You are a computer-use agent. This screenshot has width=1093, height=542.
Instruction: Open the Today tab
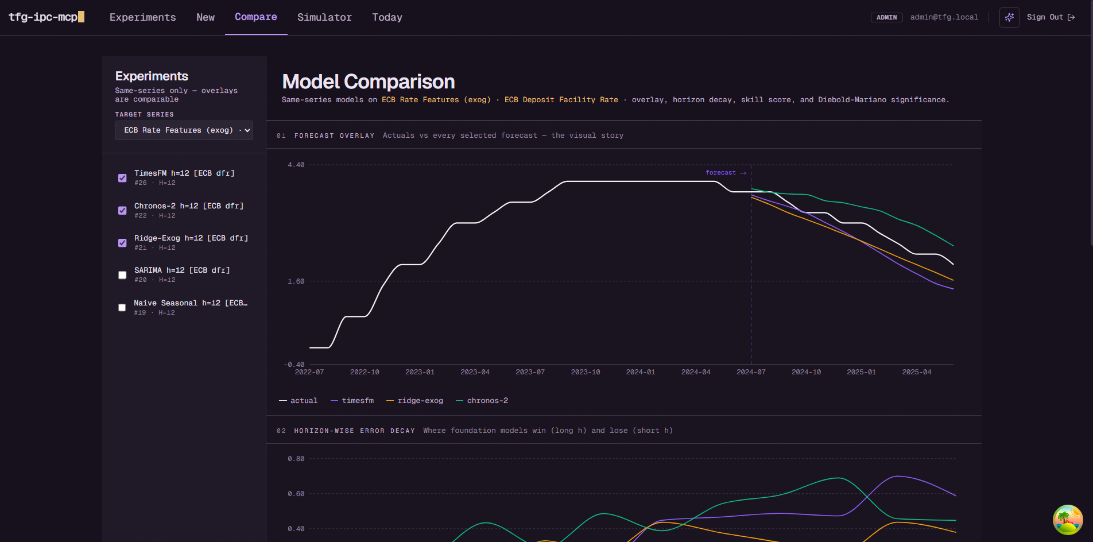(387, 17)
